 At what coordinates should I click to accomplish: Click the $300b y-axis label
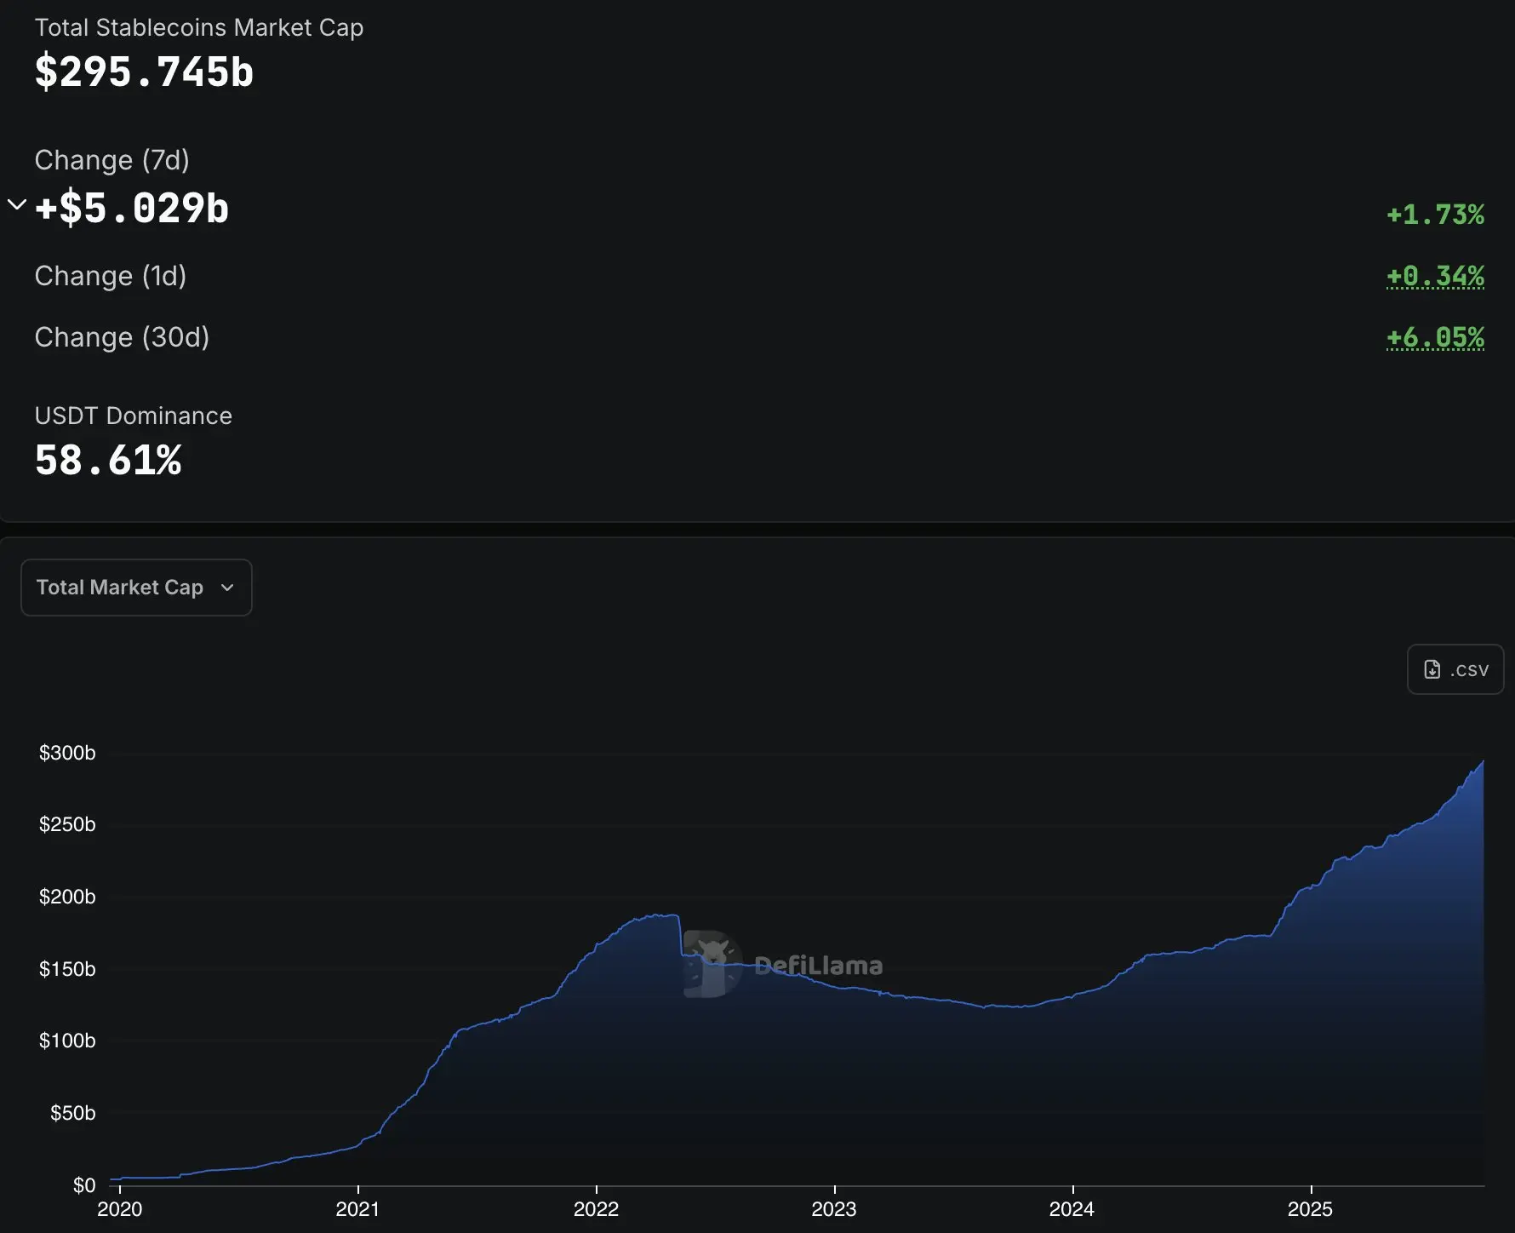[67, 753]
